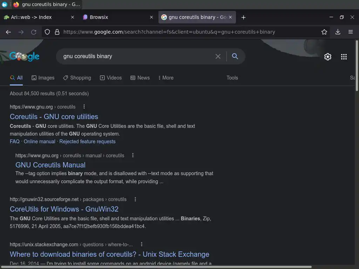Switch to the Ari::web -> Index tab
The width and height of the screenshot is (359, 269).
point(39,17)
